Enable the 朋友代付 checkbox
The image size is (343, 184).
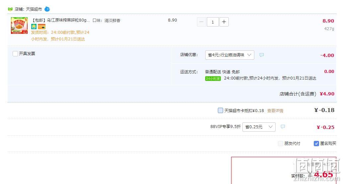281,144
